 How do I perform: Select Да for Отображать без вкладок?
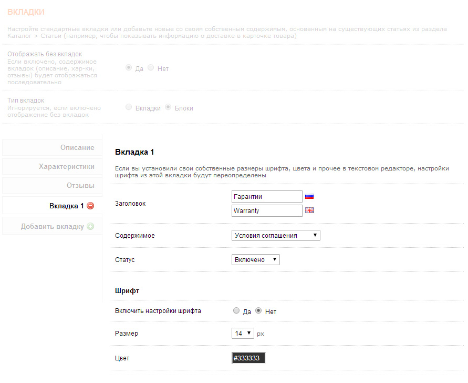(129, 68)
